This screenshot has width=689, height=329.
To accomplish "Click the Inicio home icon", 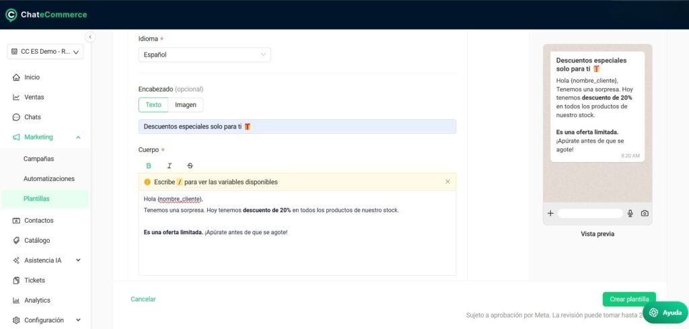I will pyautogui.click(x=16, y=77).
